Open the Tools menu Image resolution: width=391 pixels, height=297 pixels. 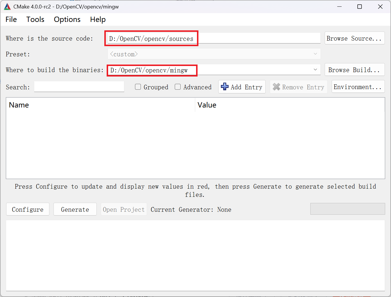point(35,19)
